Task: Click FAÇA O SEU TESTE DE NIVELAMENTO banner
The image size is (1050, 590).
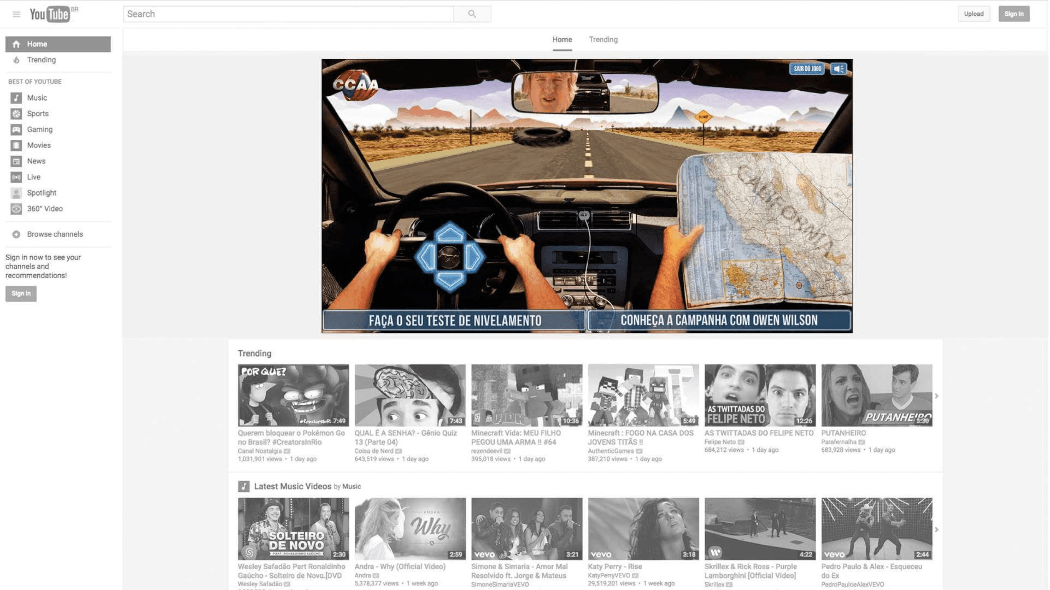Action: [455, 321]
